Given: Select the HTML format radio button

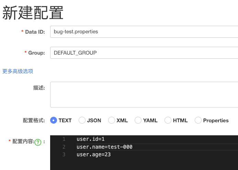Looking at the screenshot, I should point(168,120).
